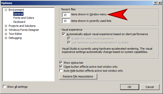Confirm with the OK button

tap(130, 87)
